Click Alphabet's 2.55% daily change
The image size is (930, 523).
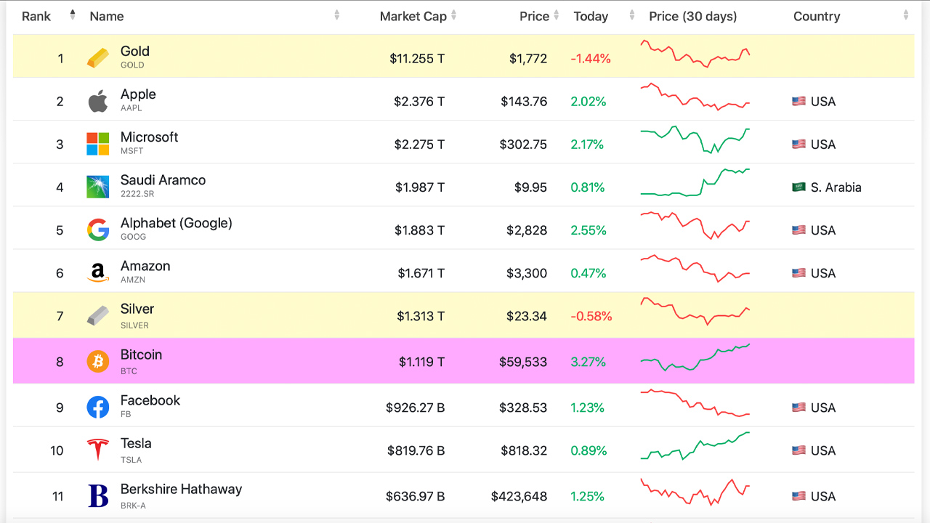pyautogui.click(x=589, y=230)
